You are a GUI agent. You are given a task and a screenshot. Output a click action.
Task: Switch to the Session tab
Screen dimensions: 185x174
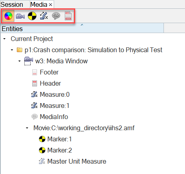pyautogui.click(x=12, y=4)
